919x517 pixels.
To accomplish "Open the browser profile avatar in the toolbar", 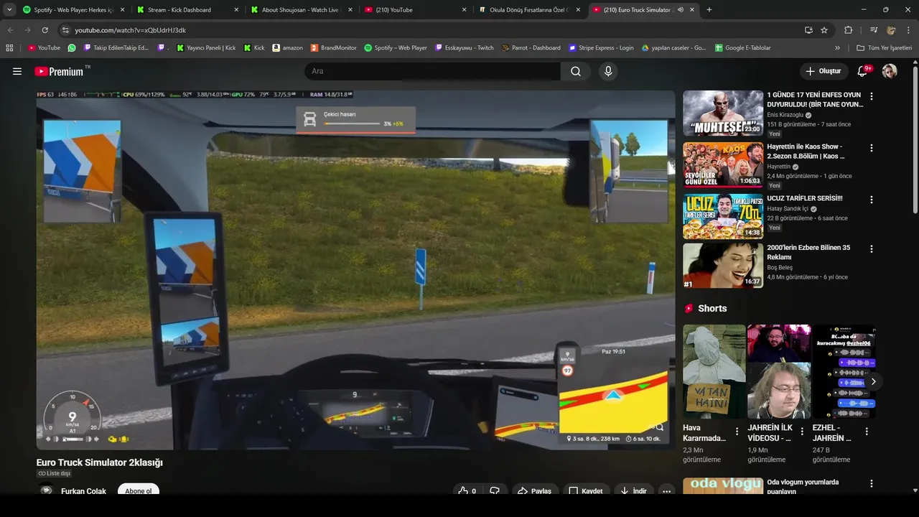I will [x=891, y=30].
